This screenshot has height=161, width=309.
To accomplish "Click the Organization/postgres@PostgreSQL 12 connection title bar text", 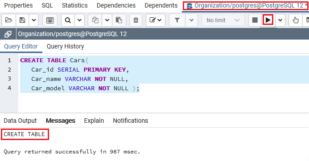I will (72, 34).
